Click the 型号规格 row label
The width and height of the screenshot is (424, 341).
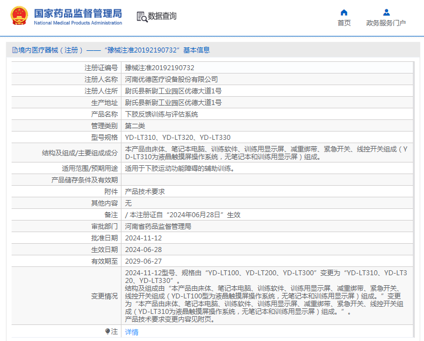click(104, 138)
